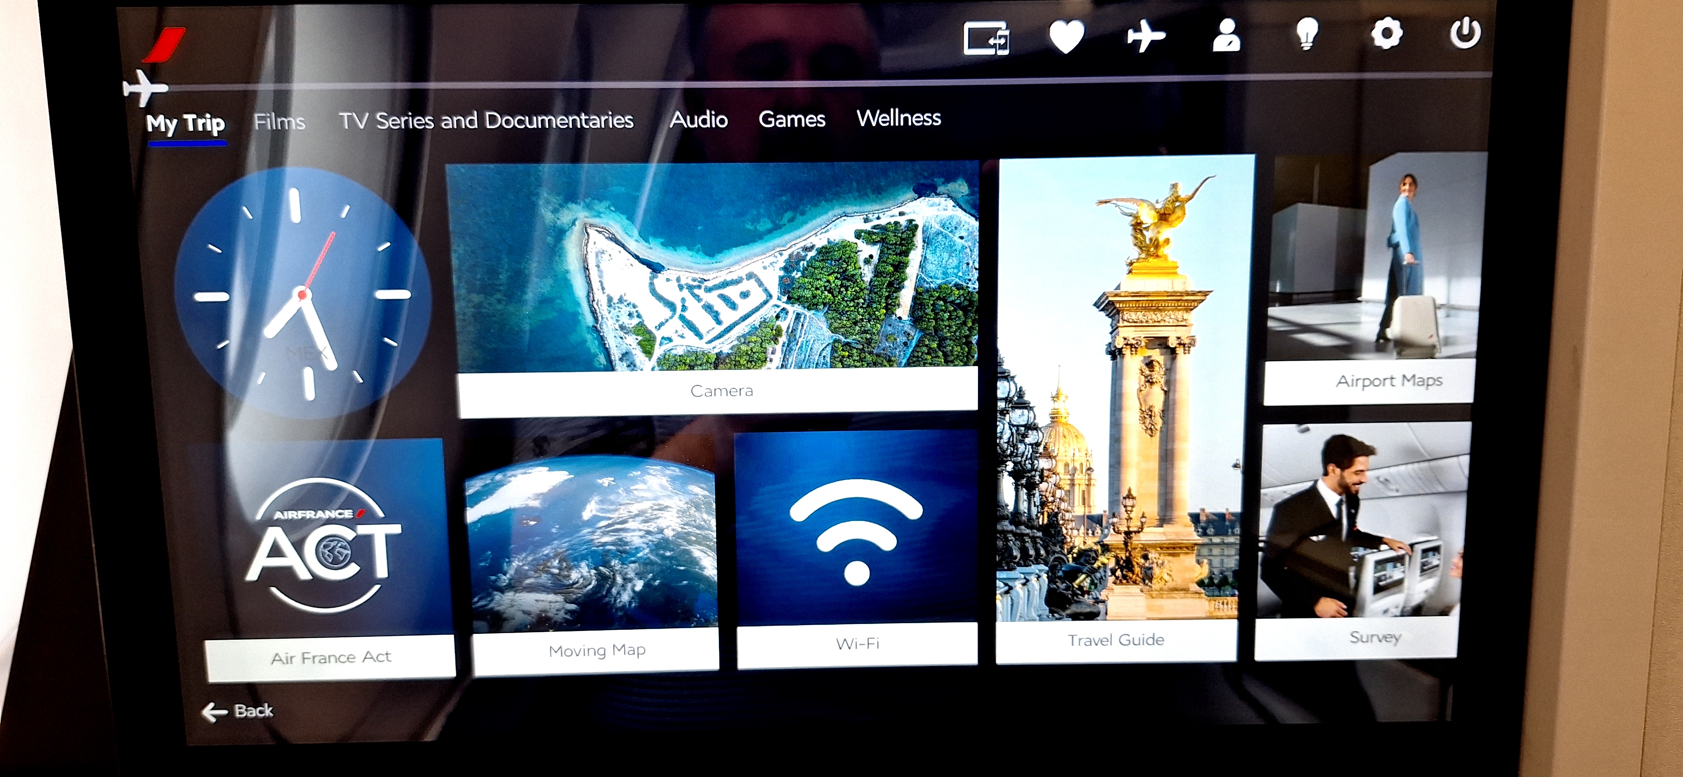Select the Audio tab
Image resolution: width=1683 pixels, height=777 pixels.
(698, 120)
